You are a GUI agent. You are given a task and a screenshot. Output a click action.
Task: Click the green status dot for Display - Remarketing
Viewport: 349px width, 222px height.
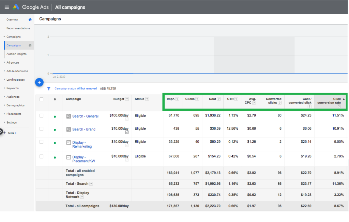(x=55, y=143)
